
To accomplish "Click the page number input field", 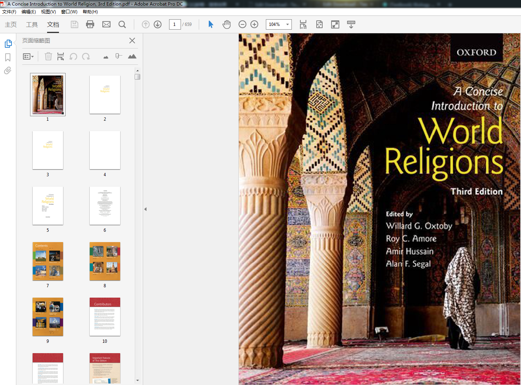I will (x=175, y=24).
